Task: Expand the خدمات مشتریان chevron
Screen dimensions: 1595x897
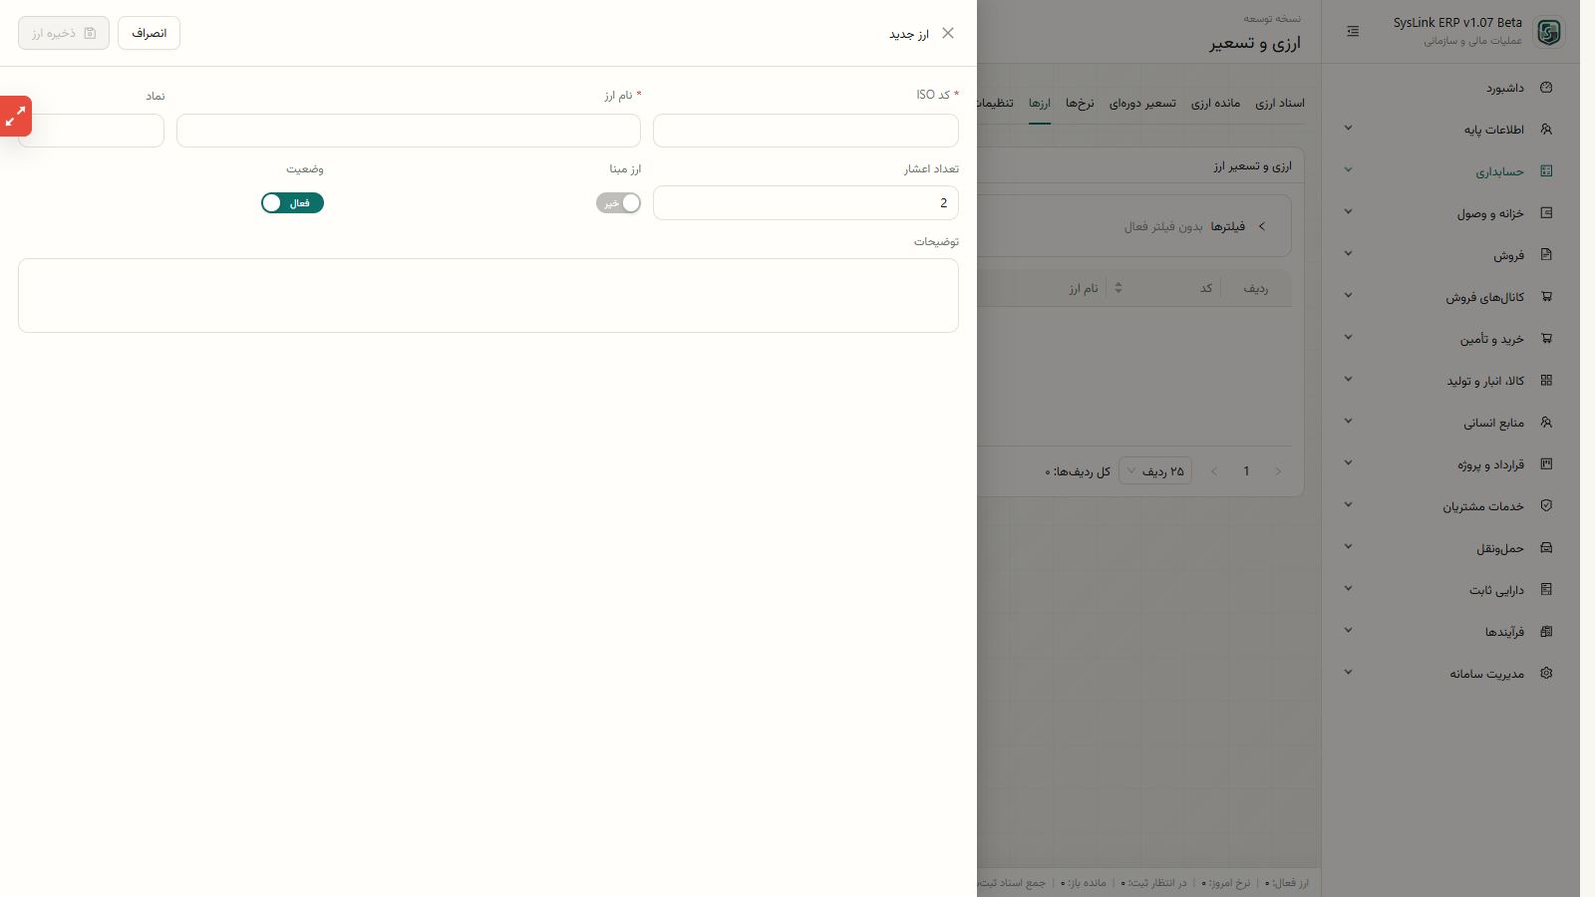Action: tap(1348, 505)
